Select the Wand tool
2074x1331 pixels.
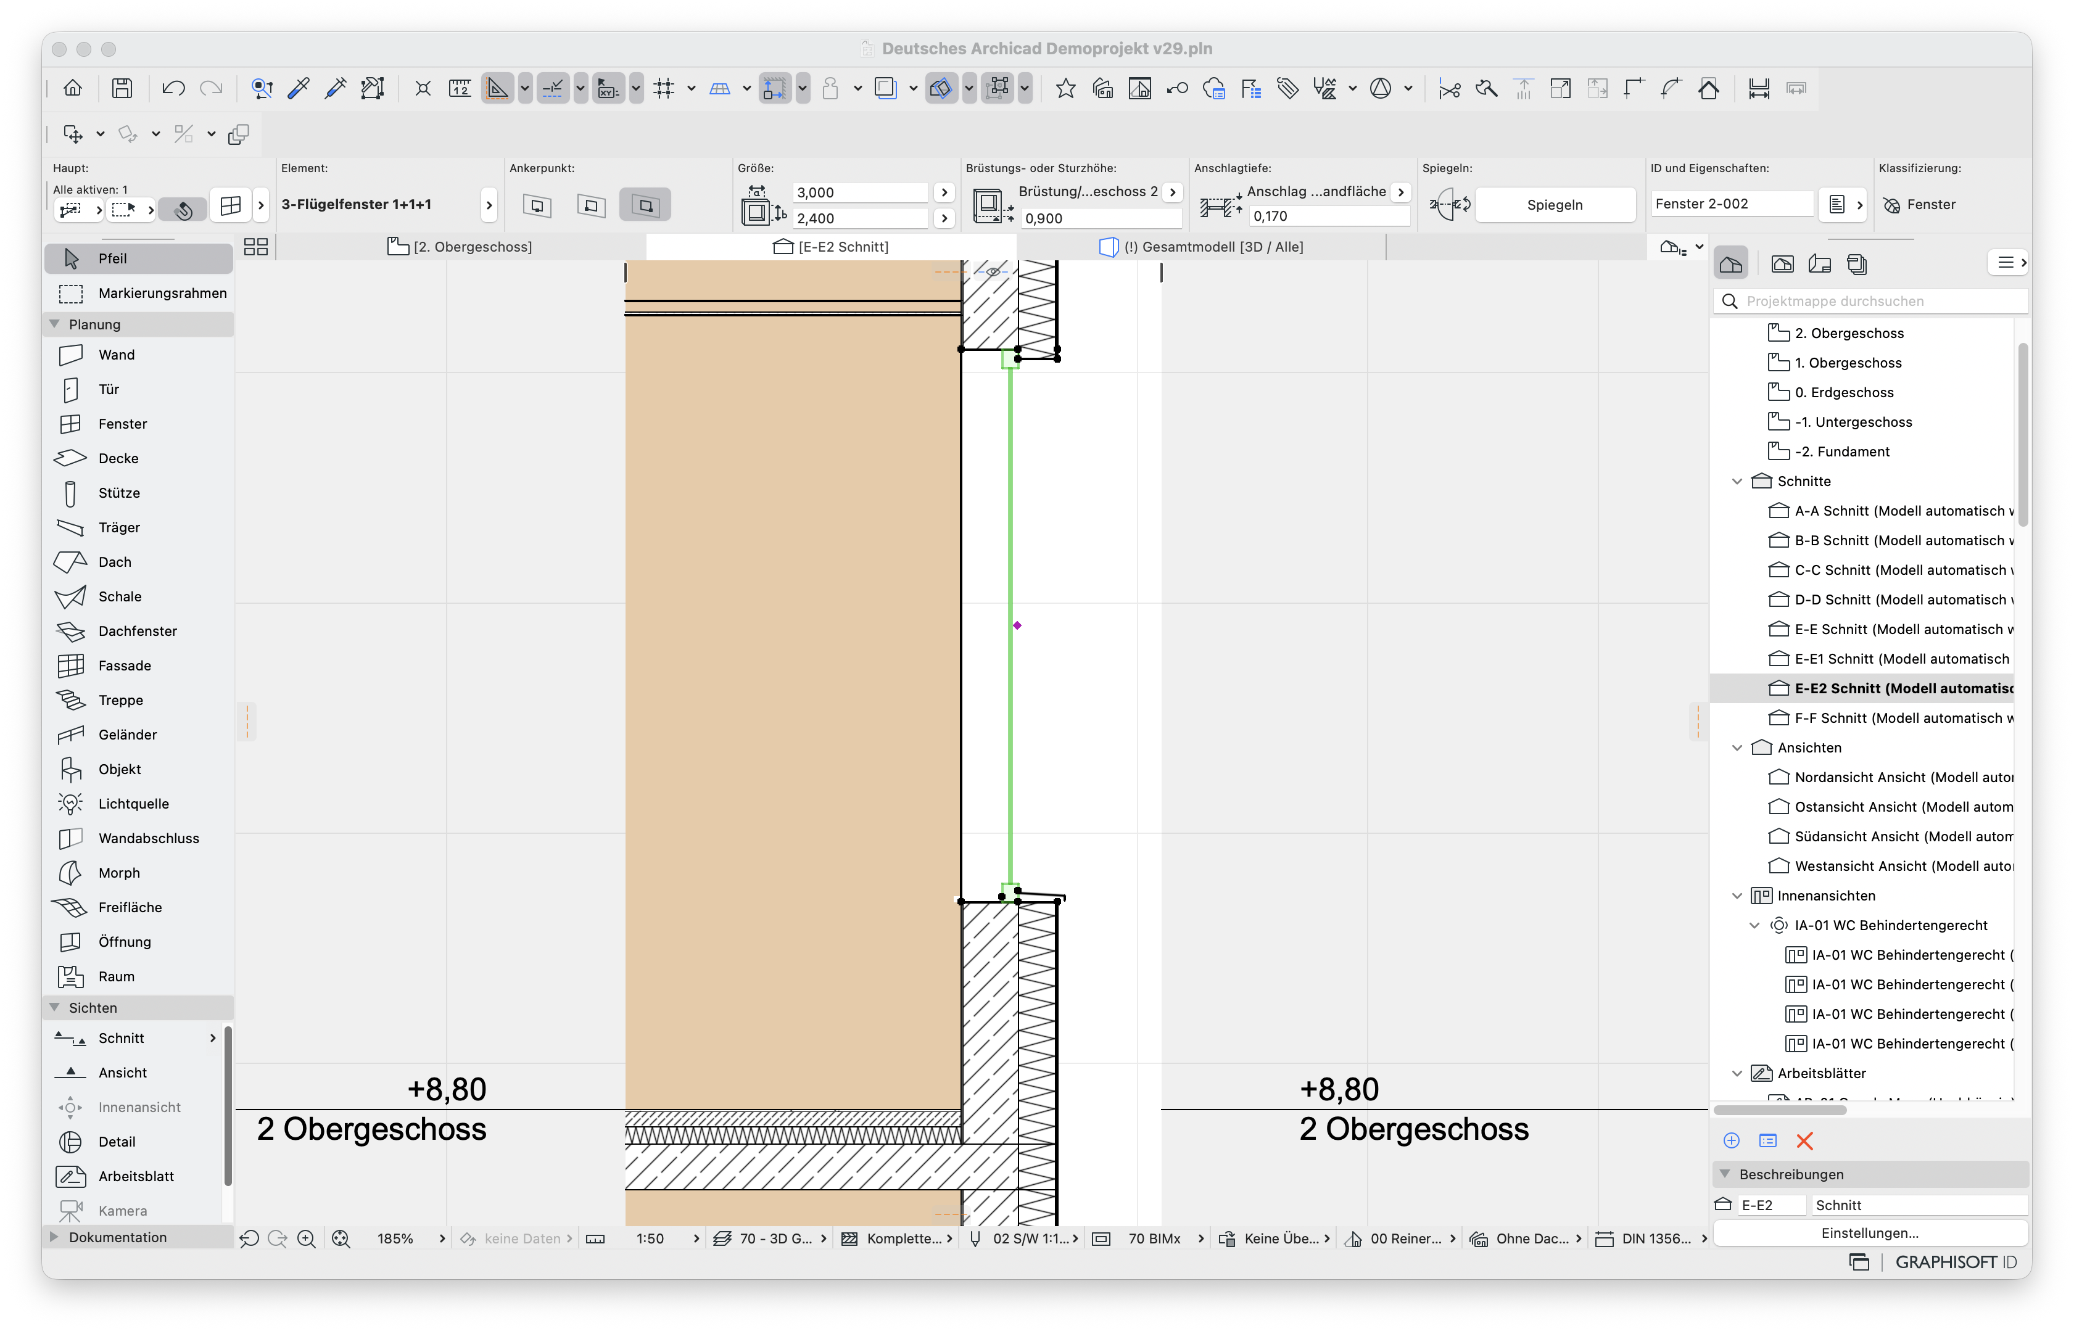click(x=138, y=355)
